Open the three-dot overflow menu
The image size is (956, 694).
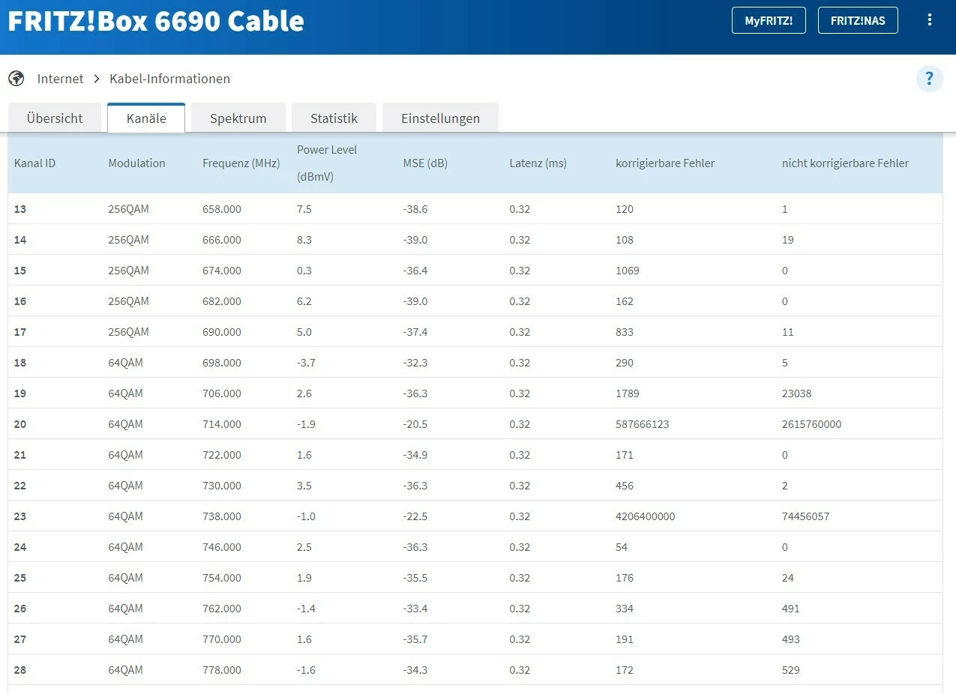click(929, 20)
